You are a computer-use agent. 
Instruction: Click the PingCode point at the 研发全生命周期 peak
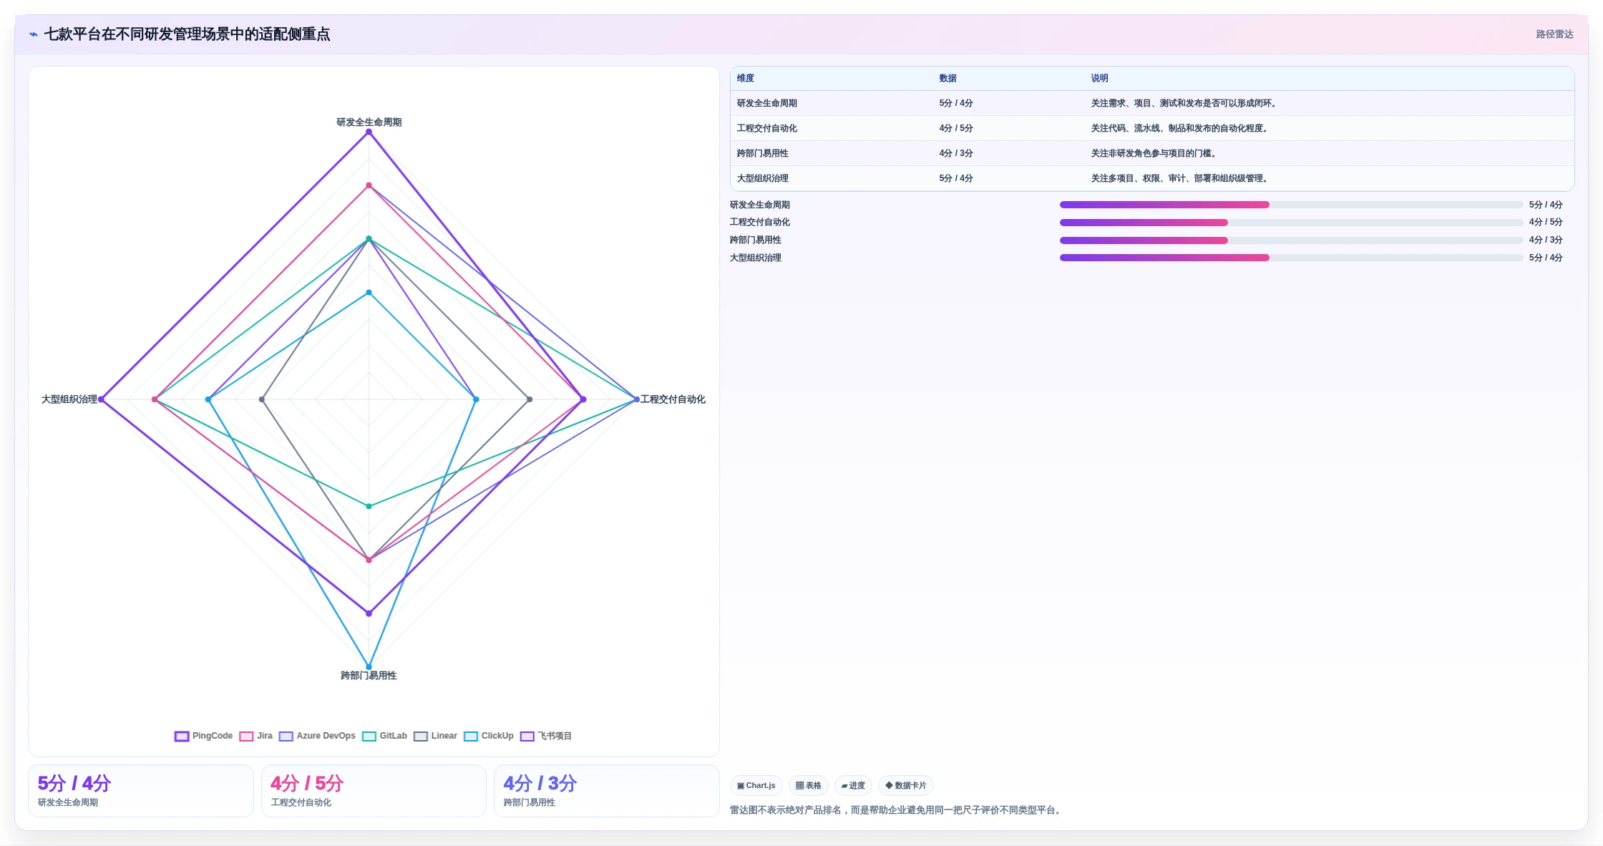pos(369,132)
